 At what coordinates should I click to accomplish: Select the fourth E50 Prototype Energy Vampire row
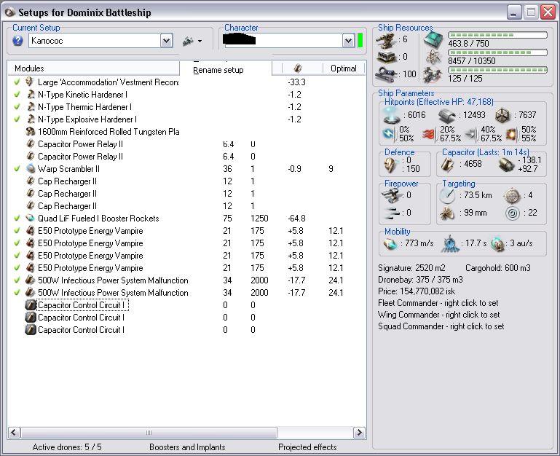[x=186, y=267]
